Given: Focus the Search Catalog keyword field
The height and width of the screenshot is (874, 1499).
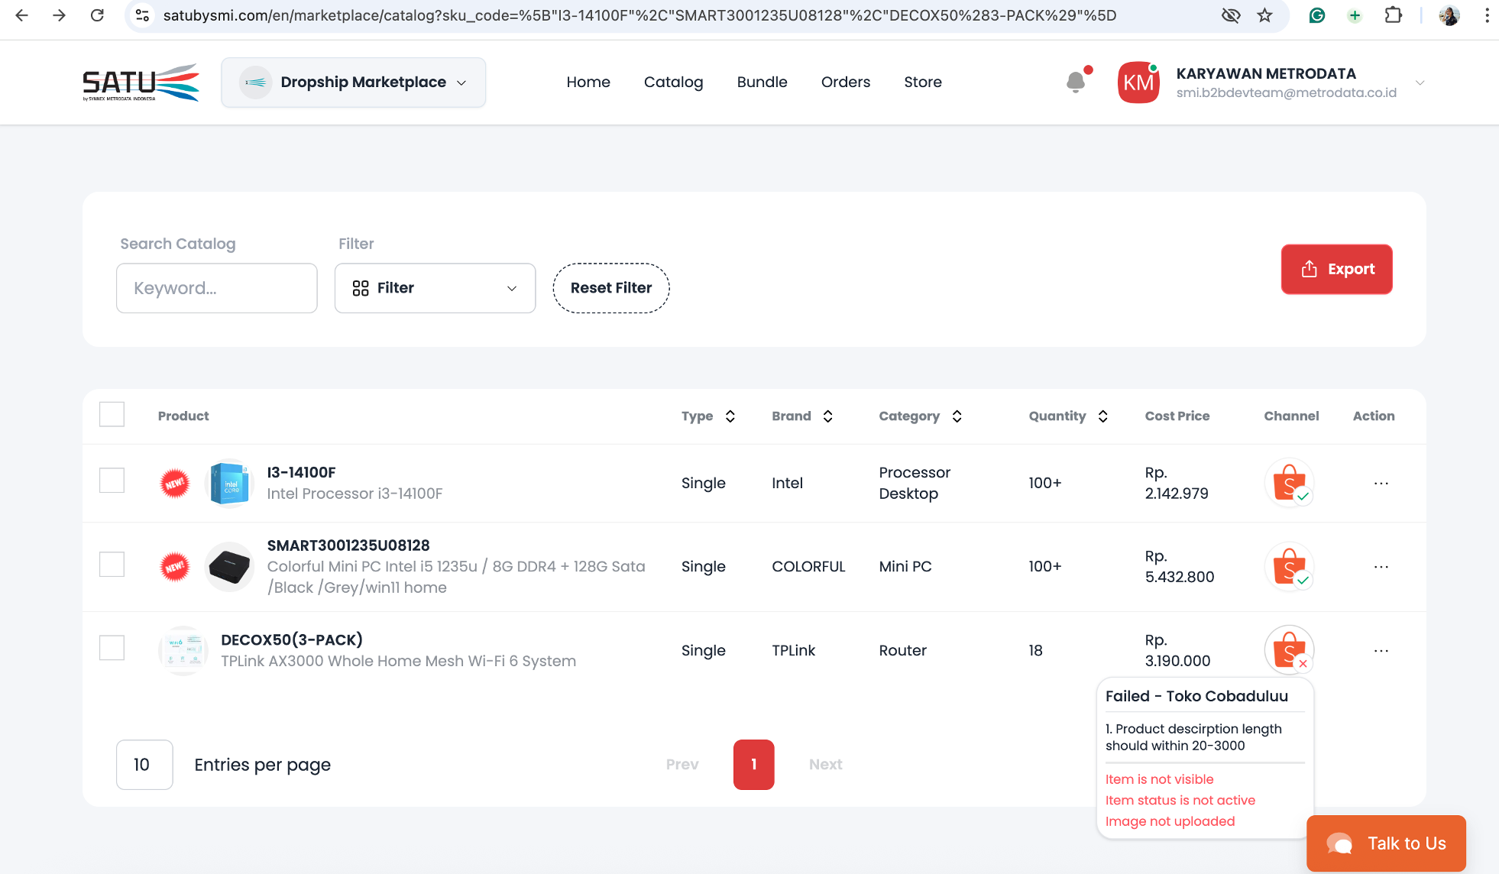Looking at the screenshot, I should pyautogui.click(x=216, y=288).
